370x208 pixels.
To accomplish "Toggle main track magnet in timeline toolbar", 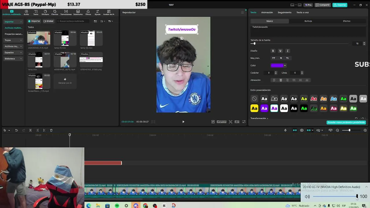I will click(x=295, y=130).
